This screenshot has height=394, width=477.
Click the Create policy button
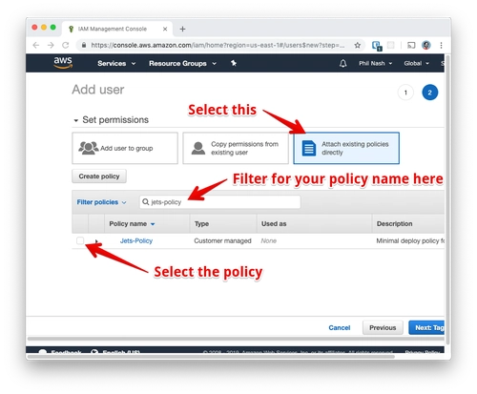(99, 176)
